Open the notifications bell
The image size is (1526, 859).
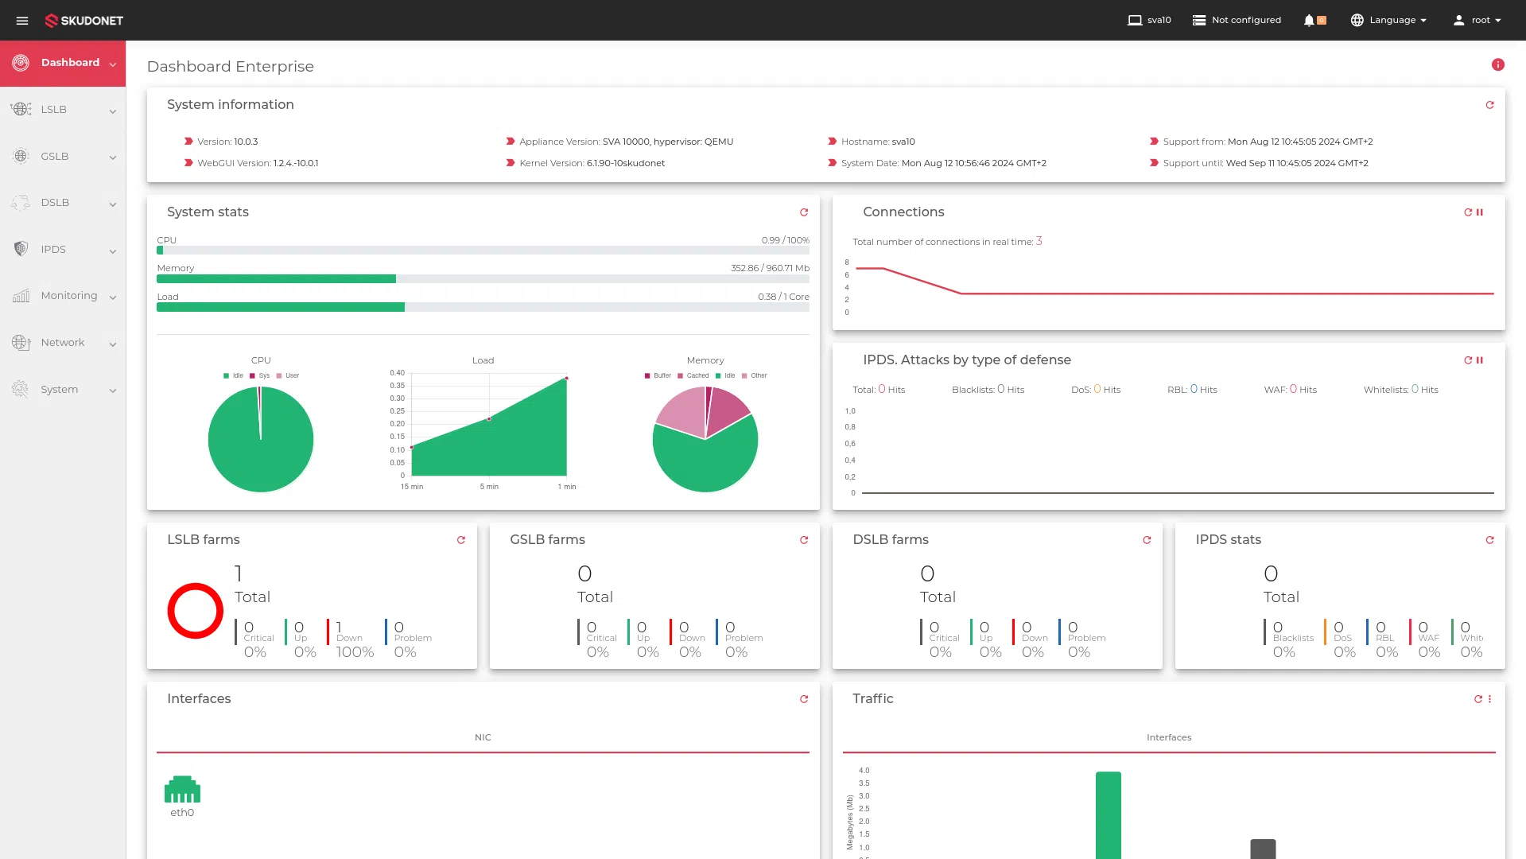pos(1309,21)
